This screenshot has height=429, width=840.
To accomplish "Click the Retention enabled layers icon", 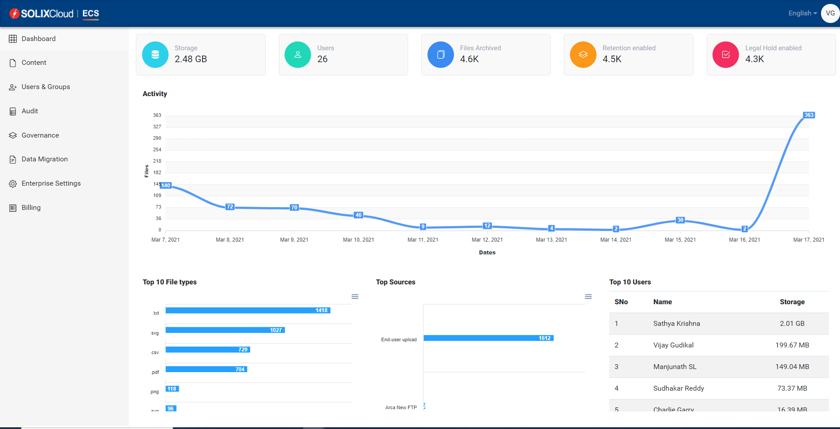I will 583,54.
